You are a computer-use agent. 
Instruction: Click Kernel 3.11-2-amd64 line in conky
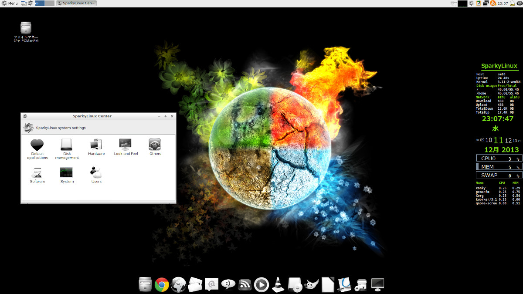(x=498, y=82)
